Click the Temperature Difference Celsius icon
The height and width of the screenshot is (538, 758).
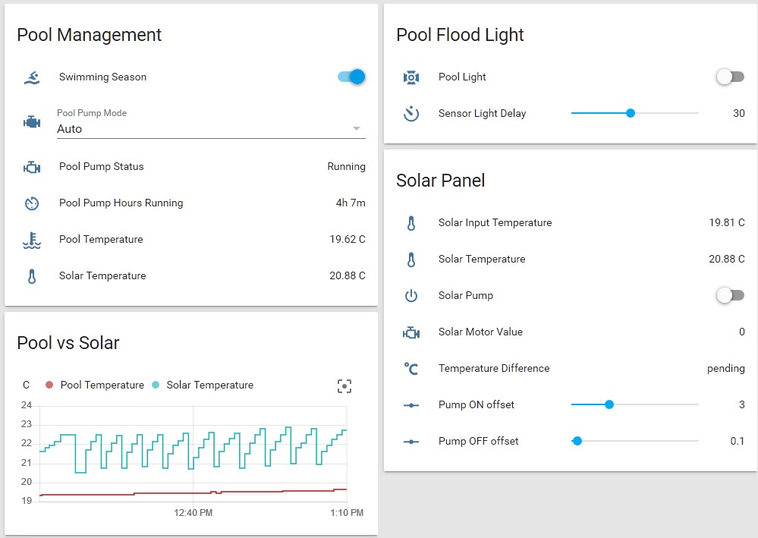pyautogui.click(x=411, y=369)
